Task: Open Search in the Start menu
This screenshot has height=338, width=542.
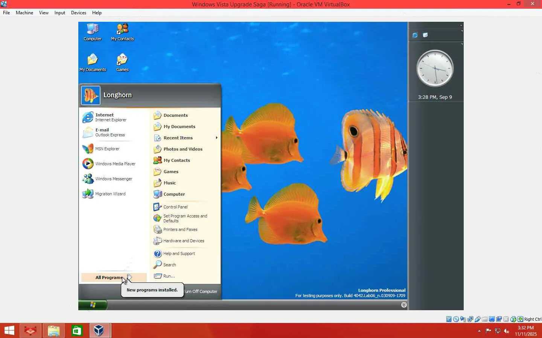Action: tap(185, 265)
